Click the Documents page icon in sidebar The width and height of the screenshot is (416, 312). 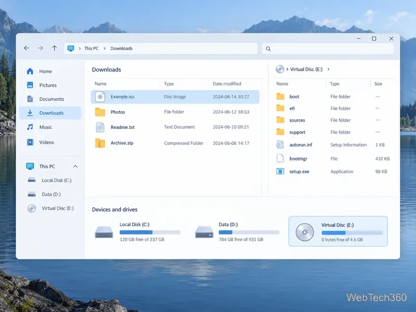(30, 99)
